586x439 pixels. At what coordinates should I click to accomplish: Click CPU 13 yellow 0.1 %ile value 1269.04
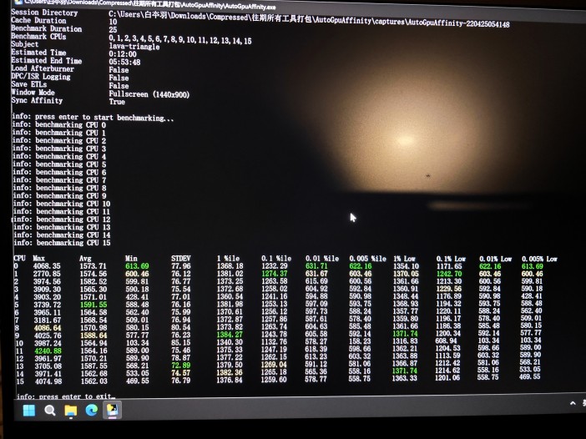pyautogui.click(x=274, y=364)
